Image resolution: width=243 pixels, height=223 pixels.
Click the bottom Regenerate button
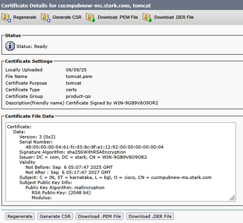(x=20, y=216)
